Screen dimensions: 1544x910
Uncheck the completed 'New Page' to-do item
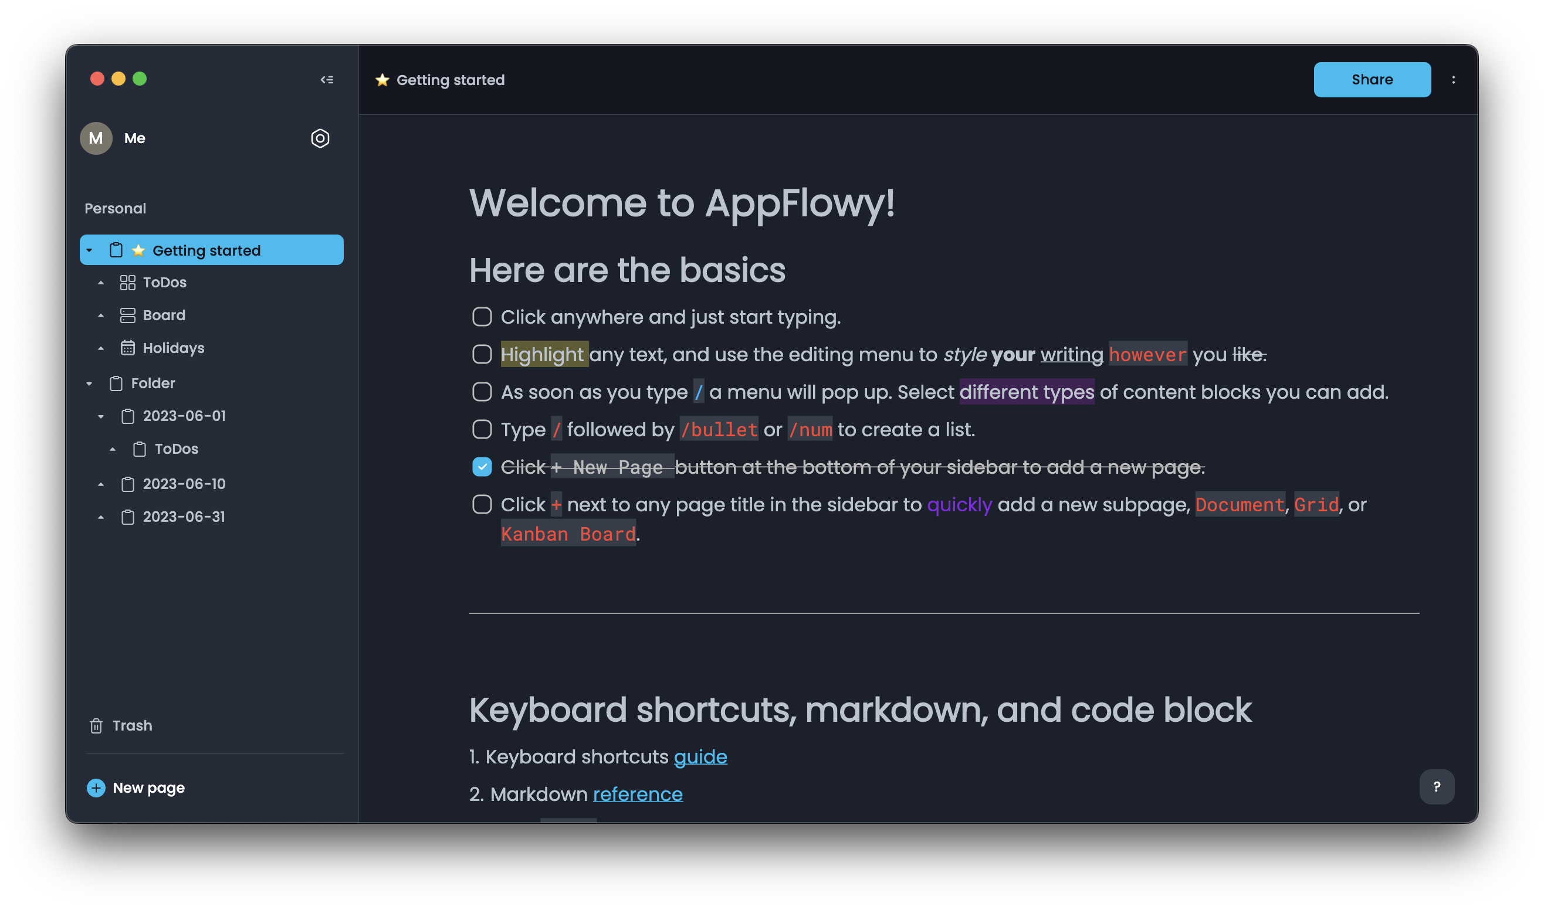click(x=482, y=467)
